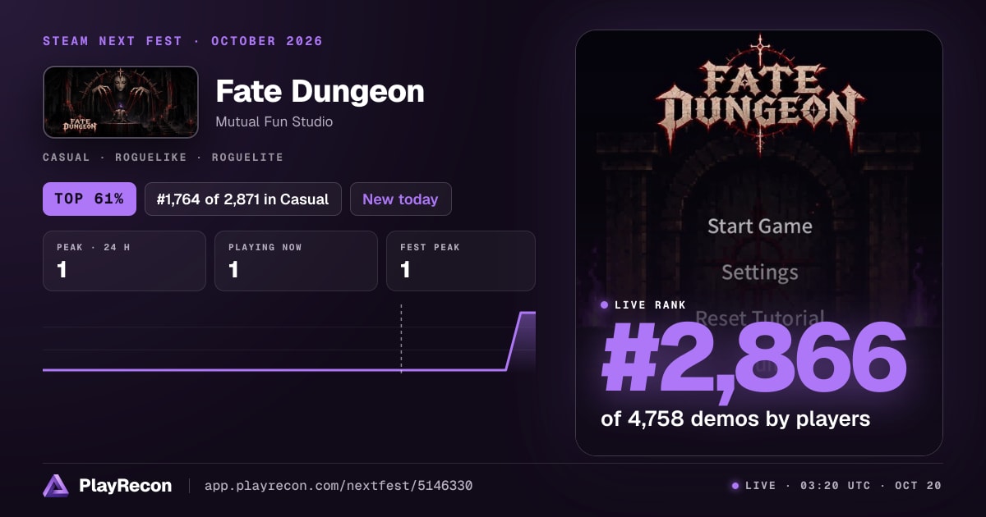This screenshot has height=517, width=986.
Task: Click the STEAM NEXT FEST · OCTOBER 2026 header
Action: point(182,41)
